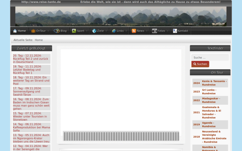242x151 pixels.
Task: Expand the News submenu arrow
Action: pos(147,31)
